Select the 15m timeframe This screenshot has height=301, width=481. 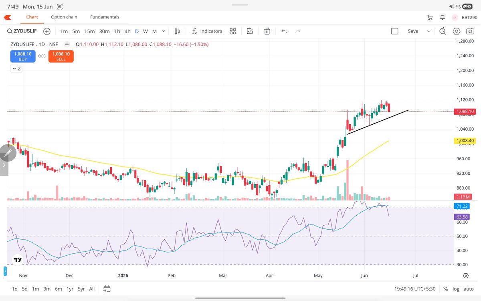pyautogui.click(x=89, y=31)
